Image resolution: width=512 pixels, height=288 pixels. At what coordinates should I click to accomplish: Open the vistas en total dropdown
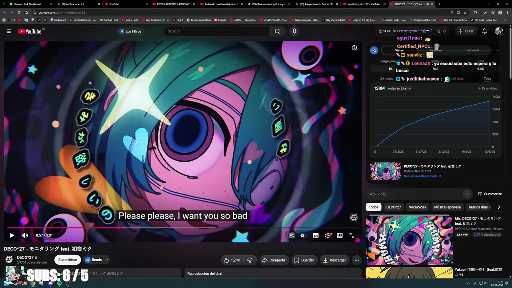click(399, 88)
